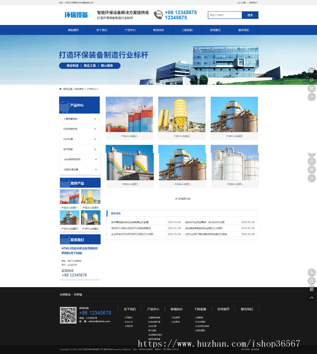Screen dimensions: 317x354
Task: Expand the 电气成套 category chevron
Action: (94, 149)
